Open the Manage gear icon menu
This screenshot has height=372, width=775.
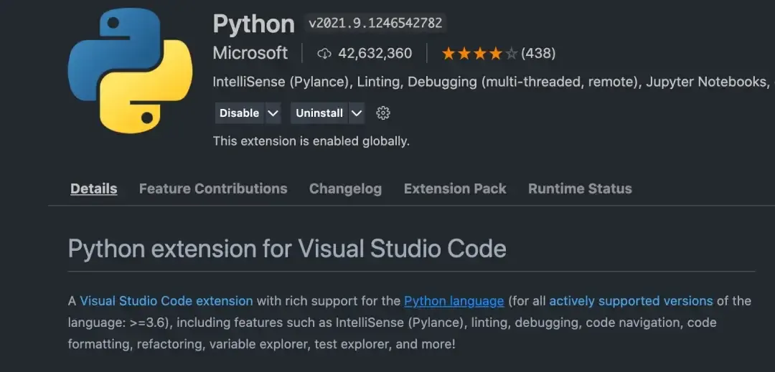coord(383,113)
